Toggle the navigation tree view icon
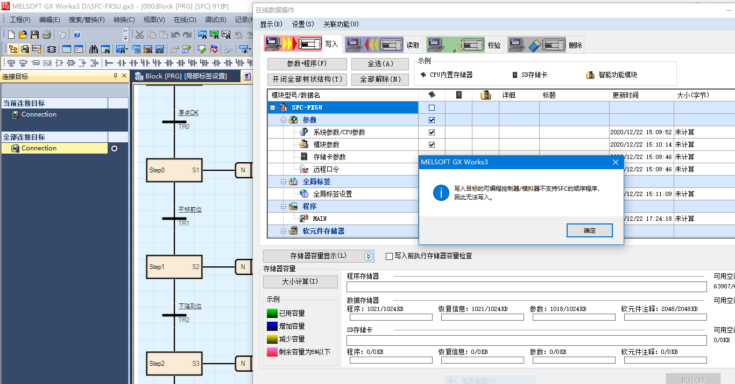The width and height of the screenshot is (735, 384). [12, 49]
